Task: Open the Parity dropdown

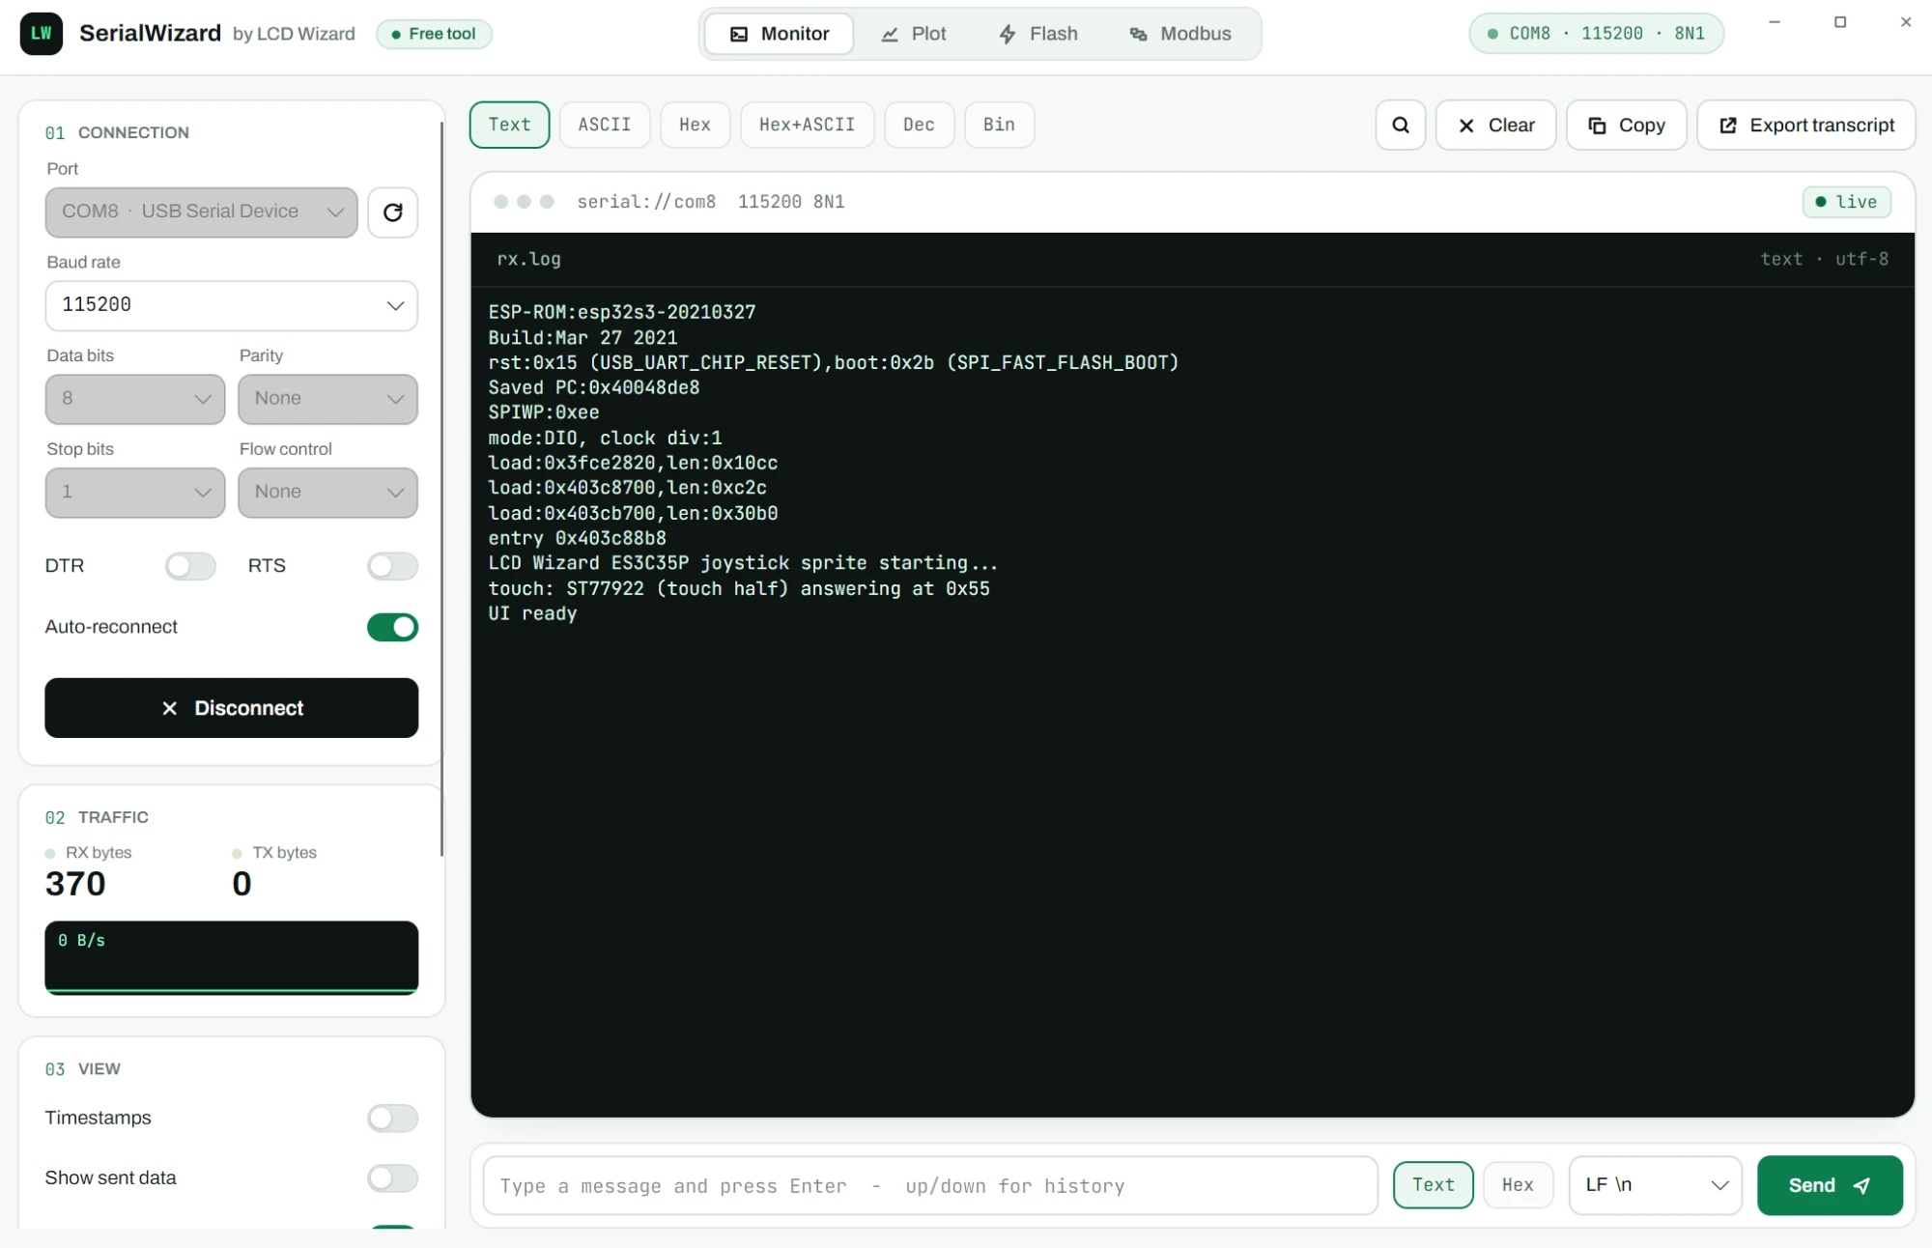Action: (x=327, y=399)
